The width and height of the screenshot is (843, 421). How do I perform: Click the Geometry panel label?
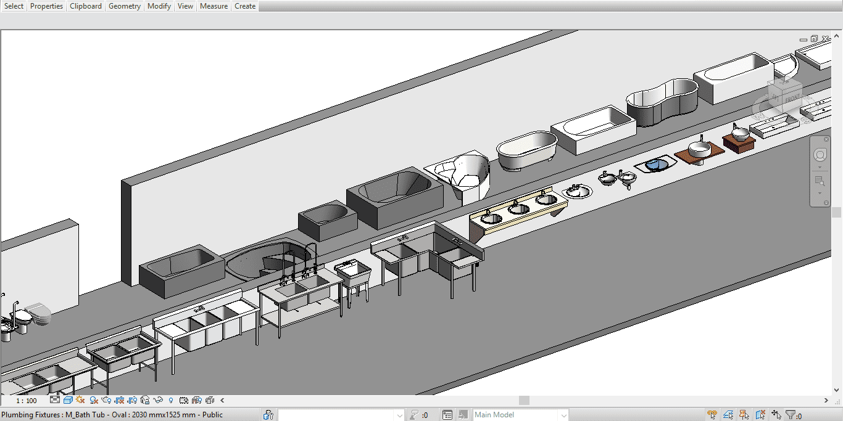125,6
